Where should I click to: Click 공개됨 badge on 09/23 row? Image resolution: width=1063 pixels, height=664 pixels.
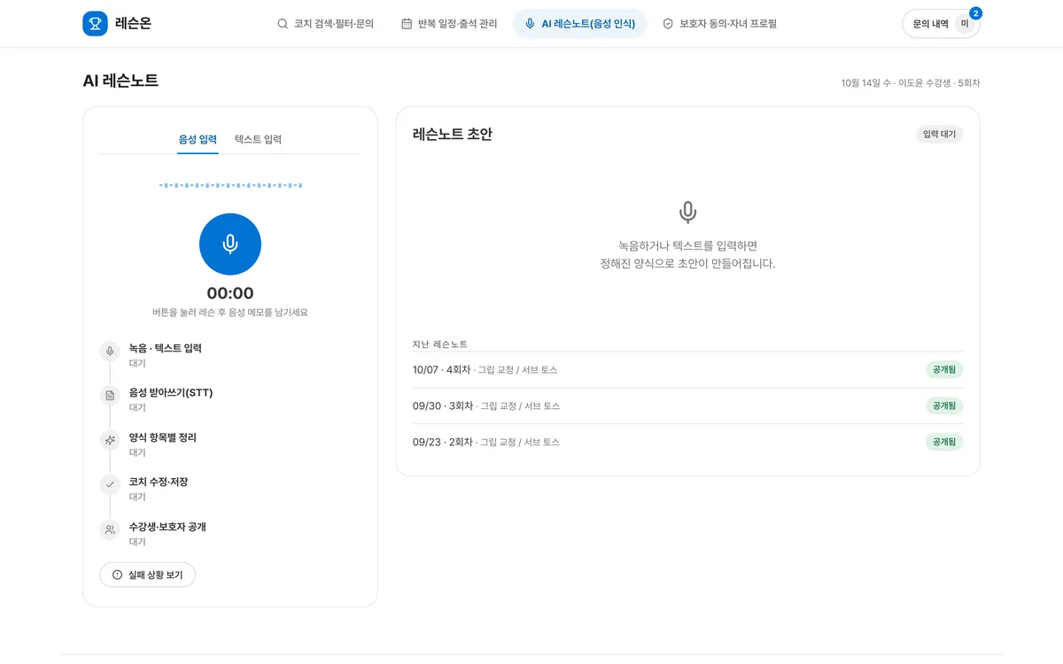pyautogui.click(x=944, y=442)
